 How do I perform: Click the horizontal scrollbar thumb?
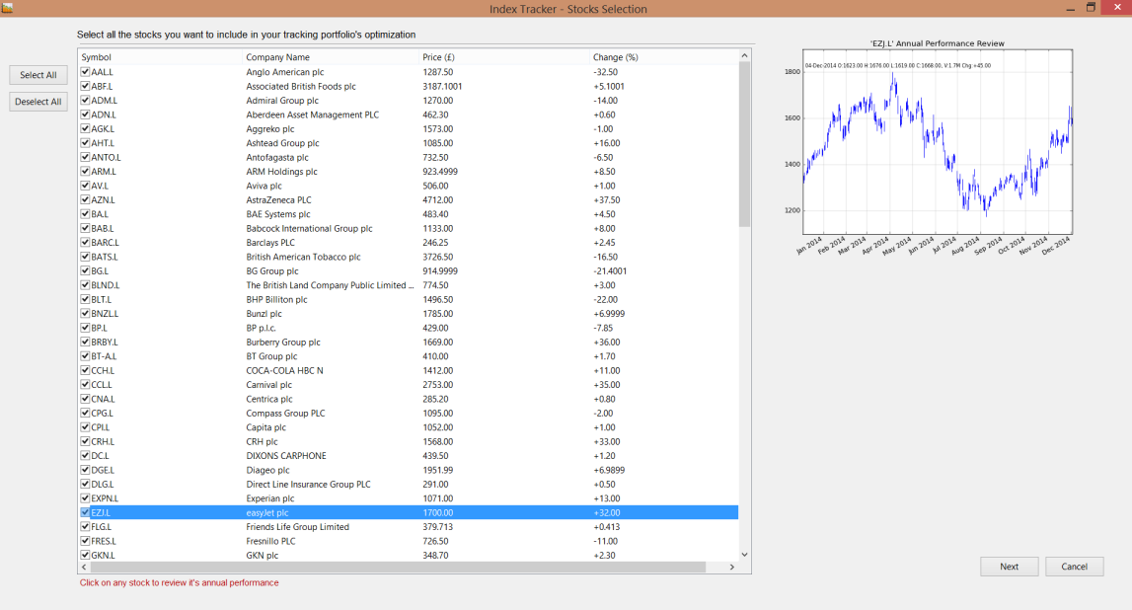399,568
